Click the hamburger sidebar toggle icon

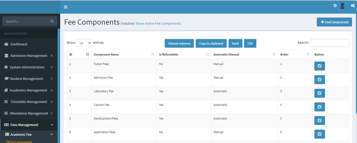[x=66, y=7]
